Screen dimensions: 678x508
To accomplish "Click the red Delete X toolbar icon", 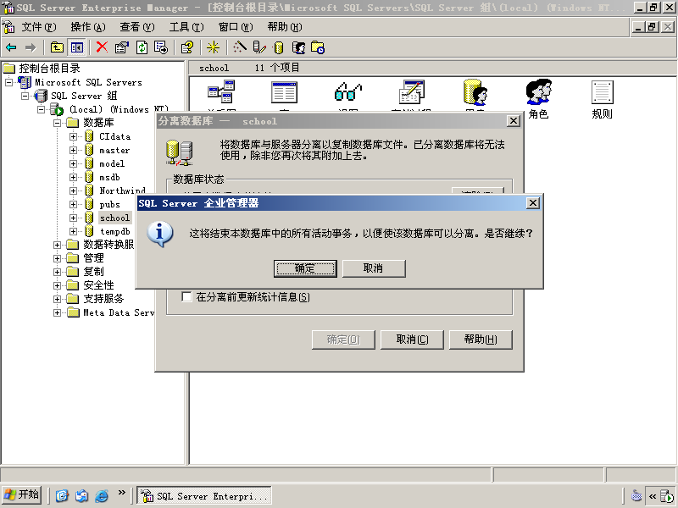I will pyautogui.click(x=102, y=47).
